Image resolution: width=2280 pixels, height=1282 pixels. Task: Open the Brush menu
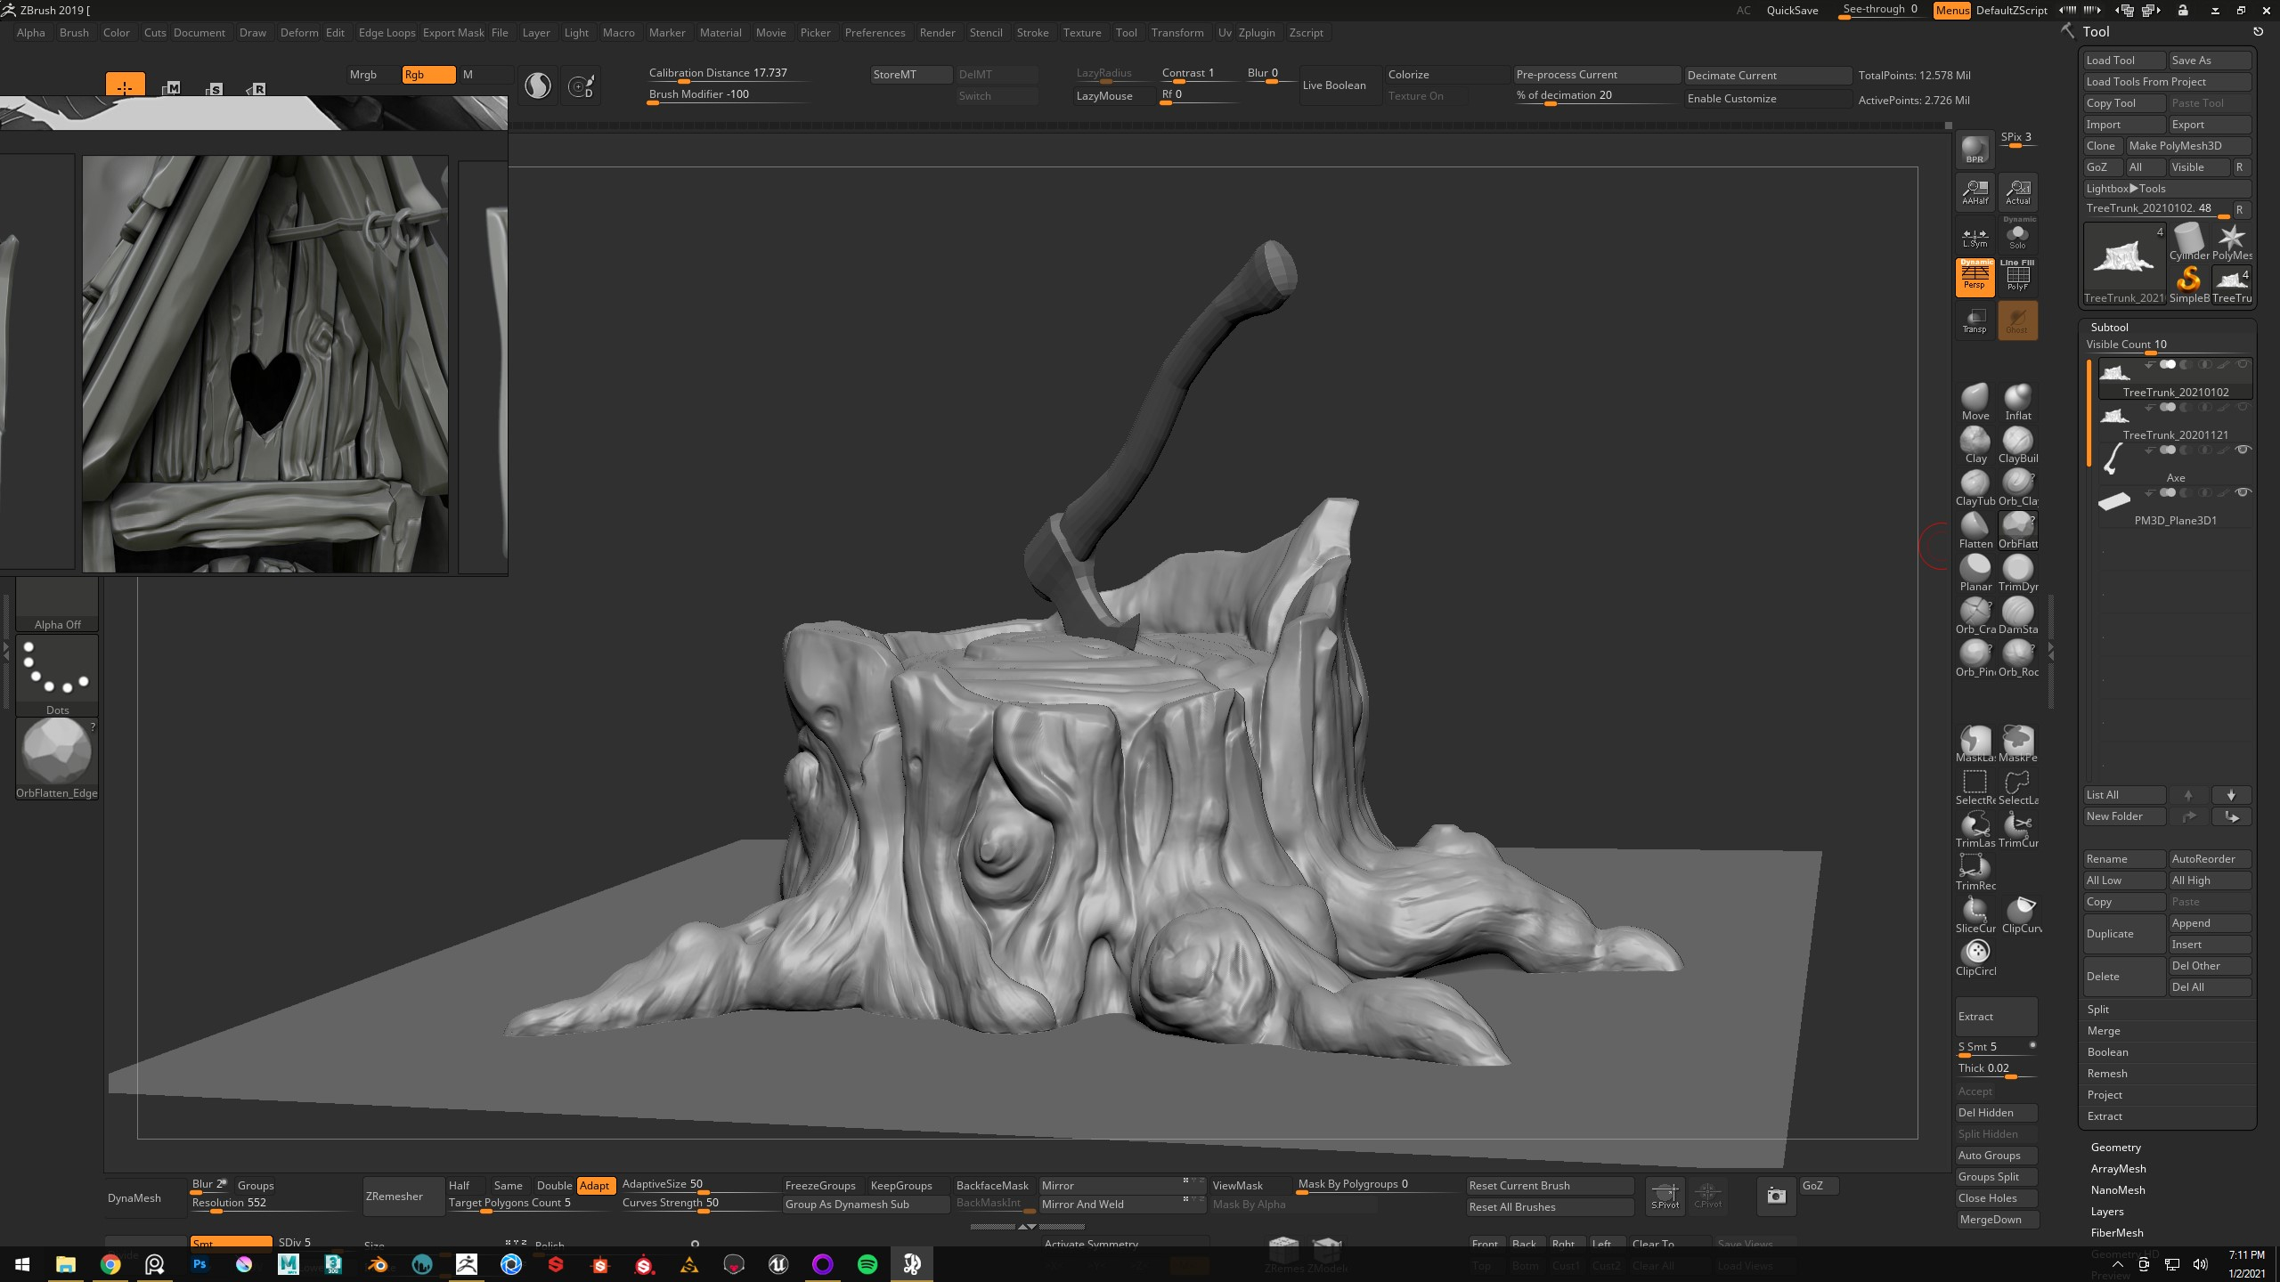coord(74,33)
